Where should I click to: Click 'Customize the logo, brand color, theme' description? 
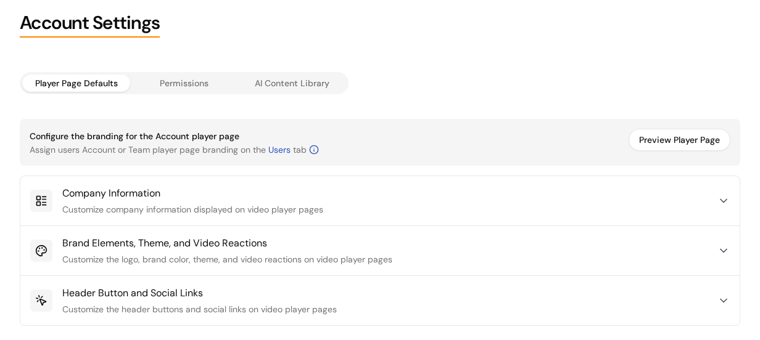pyautogui.click(x=227, y=259)
